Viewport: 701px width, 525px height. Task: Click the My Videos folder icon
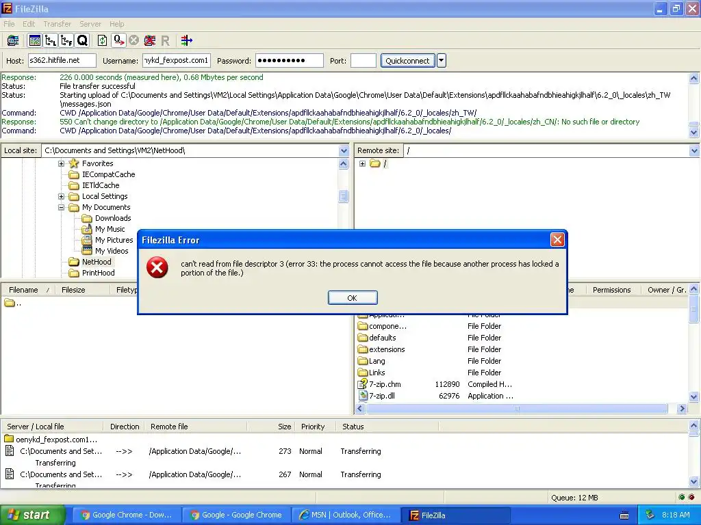[x=87, y=251]
